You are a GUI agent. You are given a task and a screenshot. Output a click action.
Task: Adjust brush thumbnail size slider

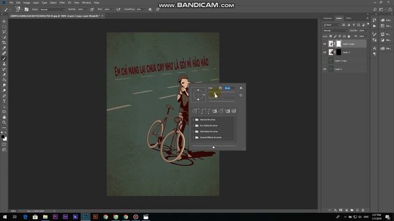click(214, 147)
